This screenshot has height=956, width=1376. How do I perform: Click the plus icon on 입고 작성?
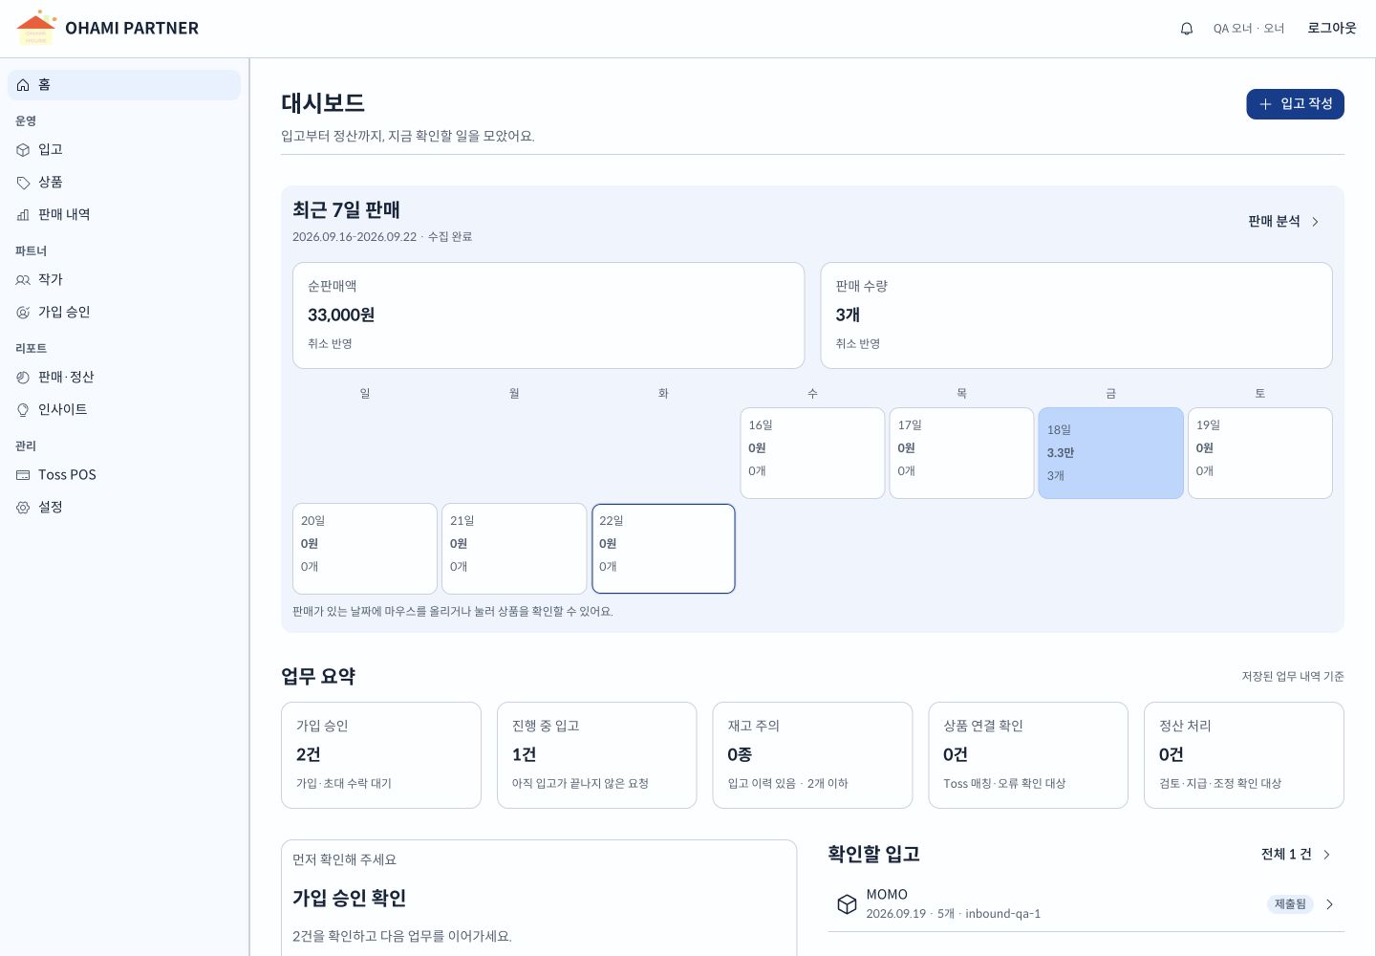1265,104
